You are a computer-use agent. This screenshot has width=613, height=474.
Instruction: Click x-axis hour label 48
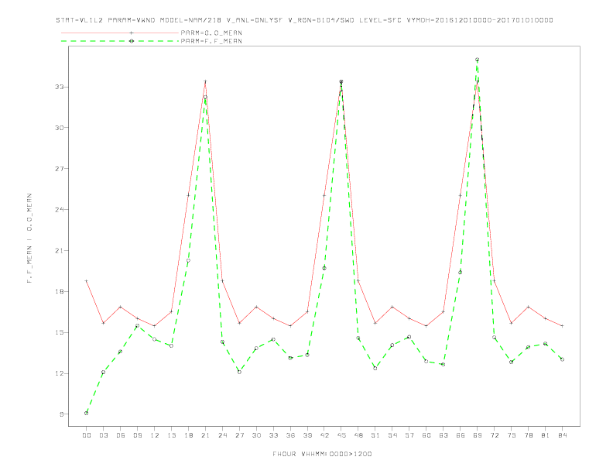[358, 435]
